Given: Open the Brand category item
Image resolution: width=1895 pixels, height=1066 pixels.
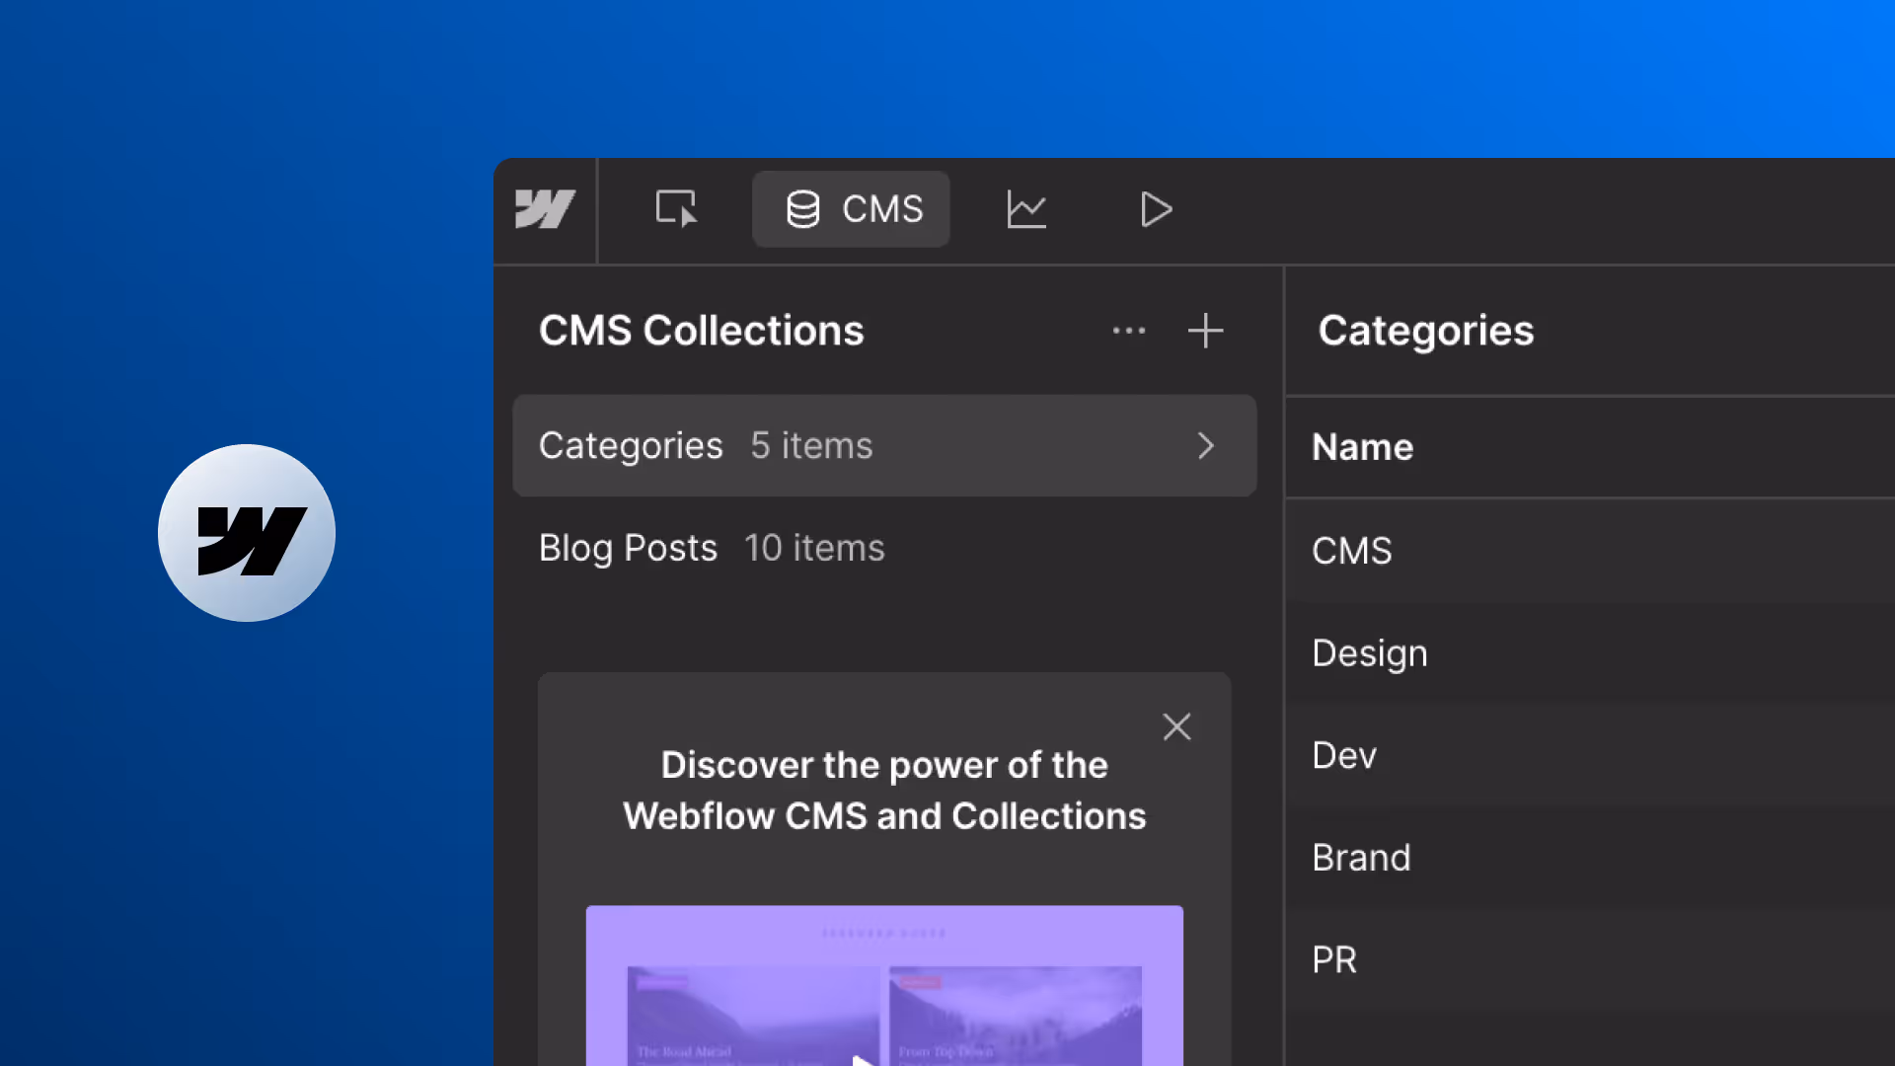Looking at the screenshot, I should point(1361,858).
